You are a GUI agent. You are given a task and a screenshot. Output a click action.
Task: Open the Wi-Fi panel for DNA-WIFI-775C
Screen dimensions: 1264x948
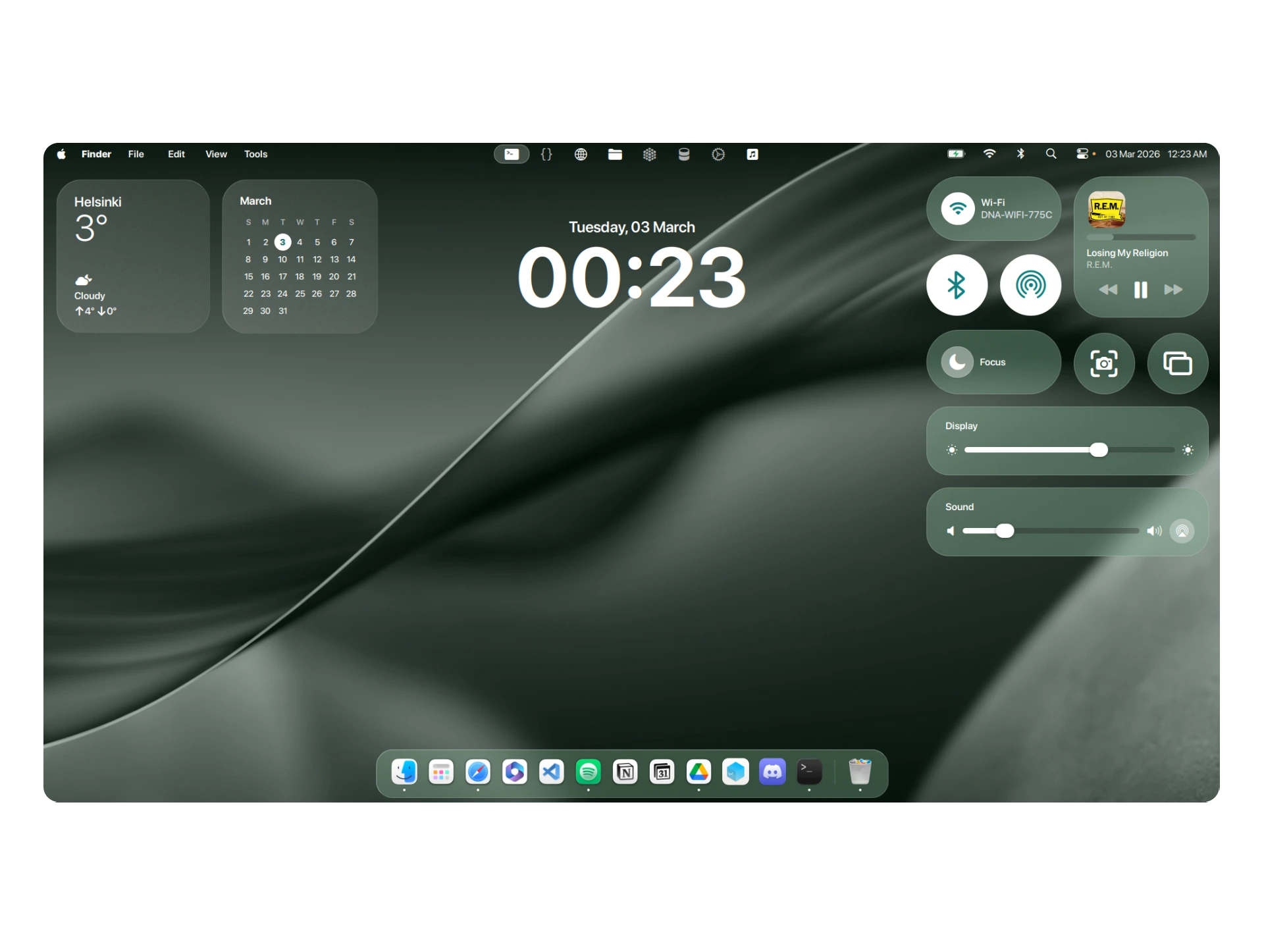tap(993, 208)
